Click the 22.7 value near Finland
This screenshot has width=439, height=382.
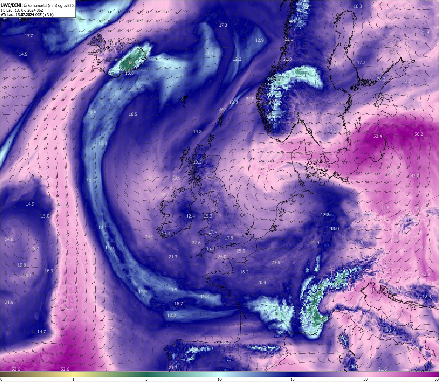(x=406, y=81)
